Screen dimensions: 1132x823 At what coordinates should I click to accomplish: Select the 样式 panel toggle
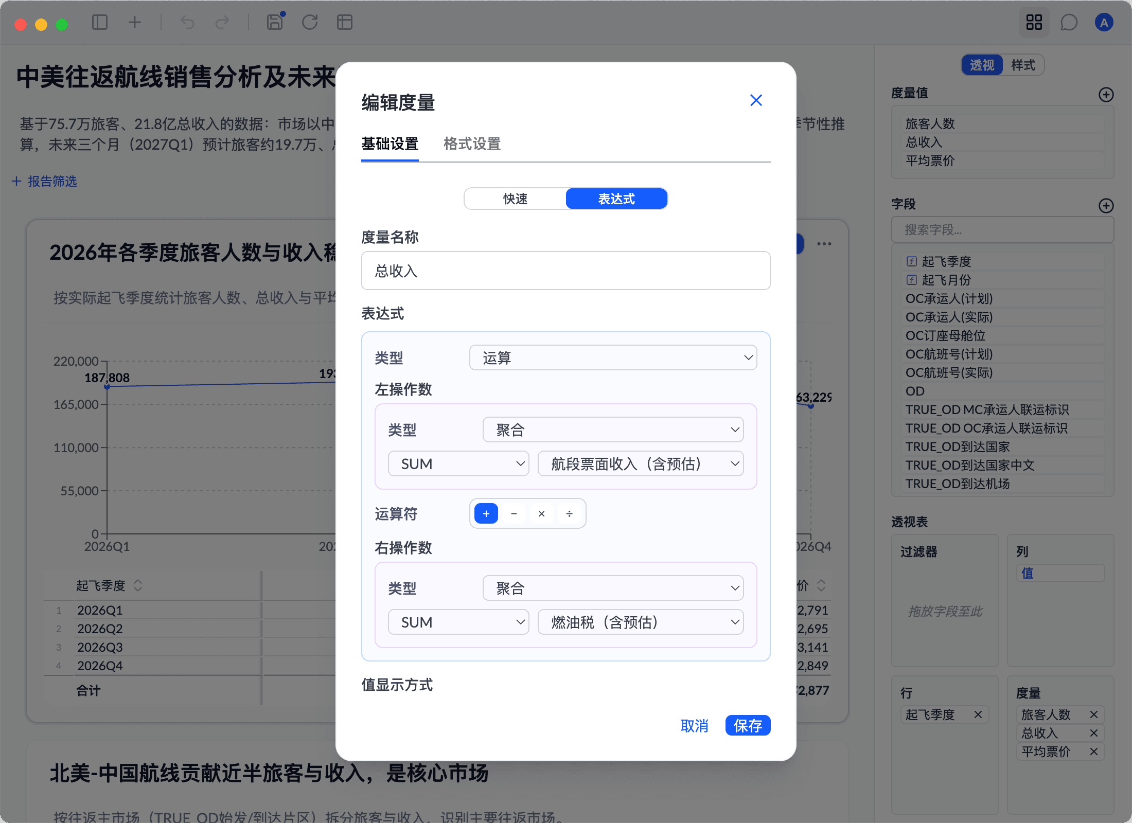pyautogui.click(x=1023, y=65)
